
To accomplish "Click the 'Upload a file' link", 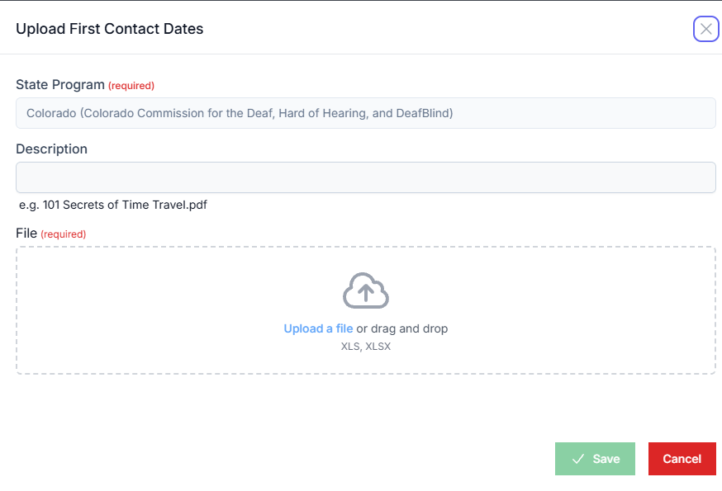I will (x=318, y=328).
